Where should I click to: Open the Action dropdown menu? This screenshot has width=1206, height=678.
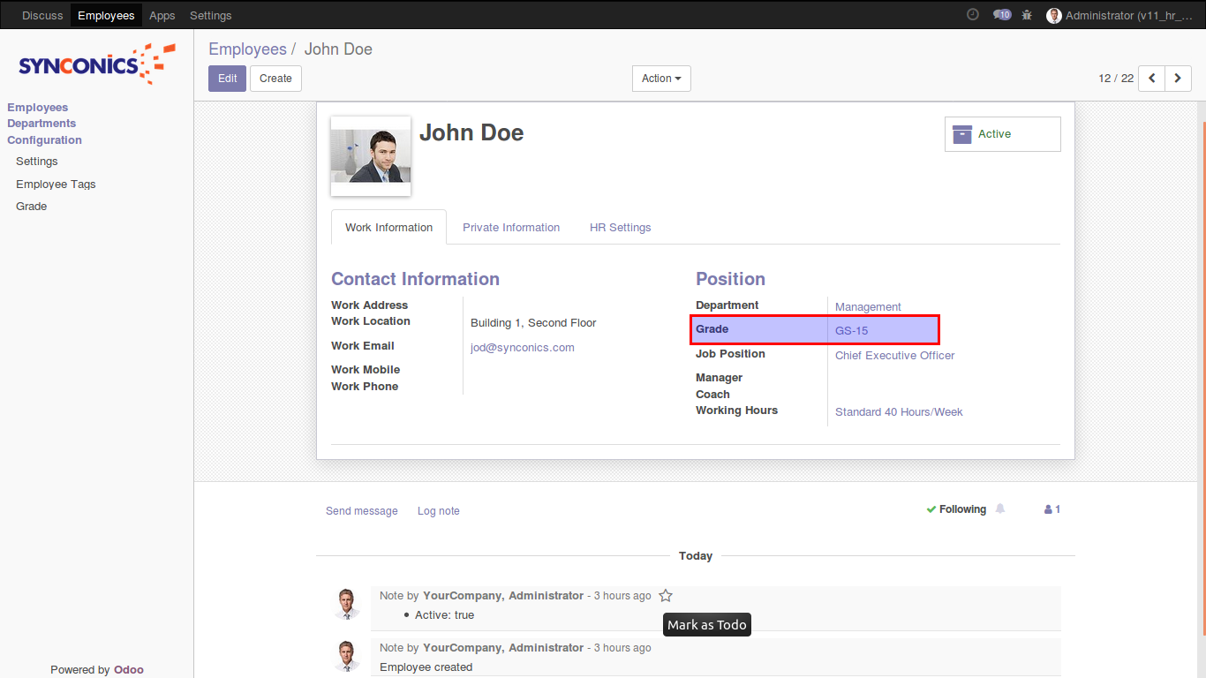click(661, 79)
